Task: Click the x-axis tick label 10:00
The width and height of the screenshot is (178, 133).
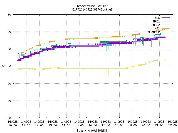Action: [13, 125]
